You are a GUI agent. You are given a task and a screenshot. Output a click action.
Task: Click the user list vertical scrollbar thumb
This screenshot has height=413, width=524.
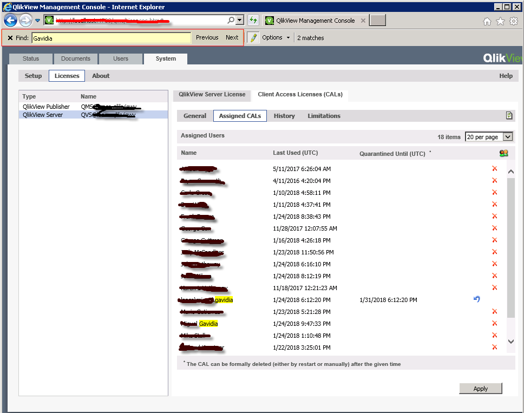coord(510,247)
